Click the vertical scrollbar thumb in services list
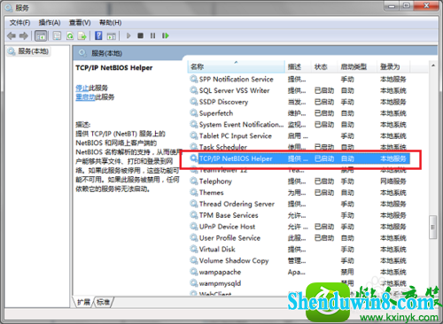 433,228
